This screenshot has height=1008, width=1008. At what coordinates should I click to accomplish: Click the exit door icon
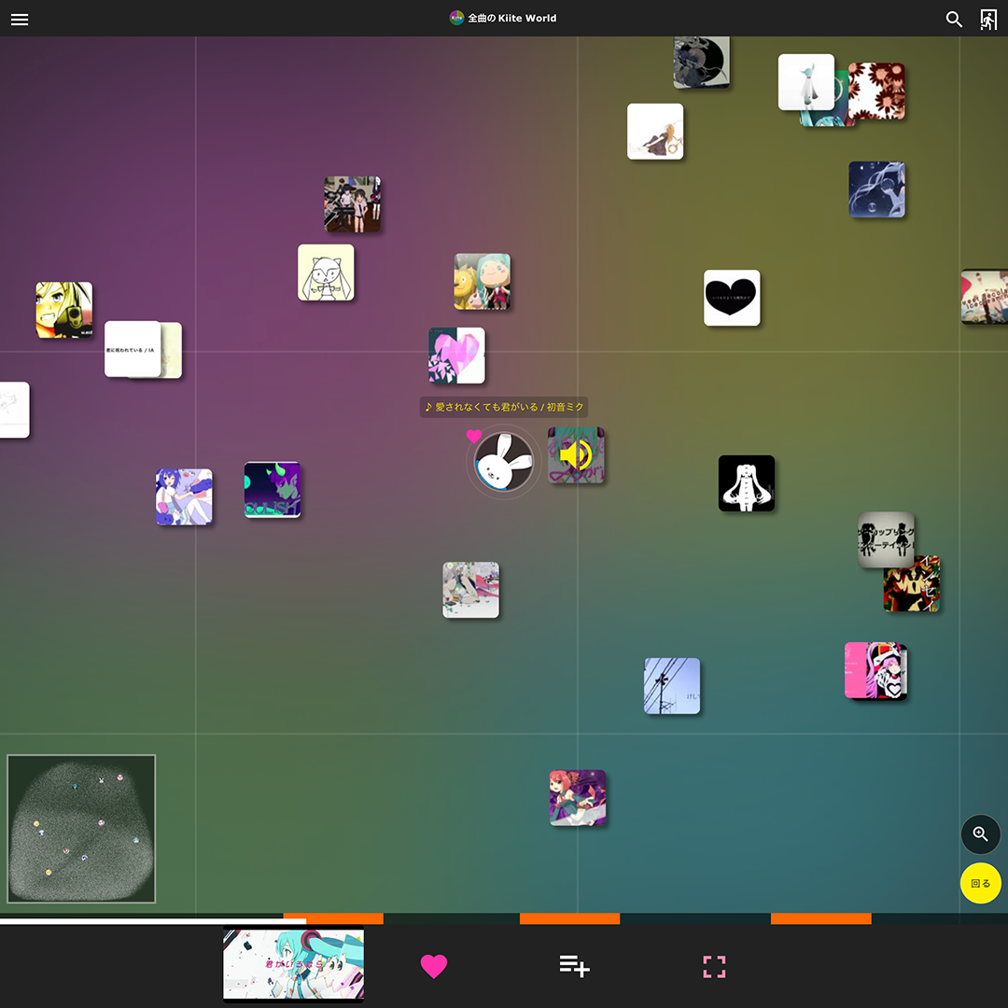tap(988, 20)
